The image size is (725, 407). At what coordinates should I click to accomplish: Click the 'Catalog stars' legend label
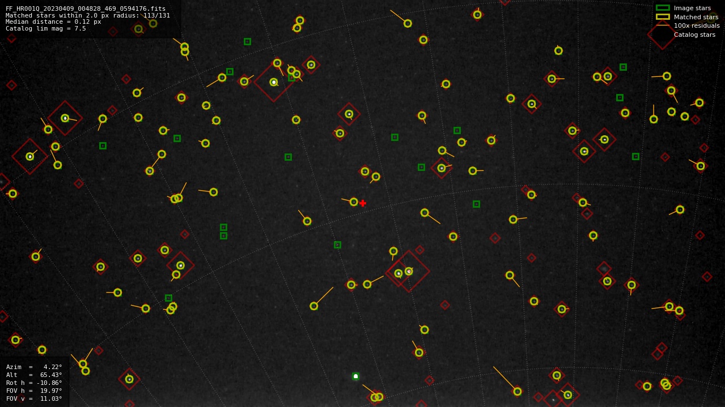[x=694, y=35]
